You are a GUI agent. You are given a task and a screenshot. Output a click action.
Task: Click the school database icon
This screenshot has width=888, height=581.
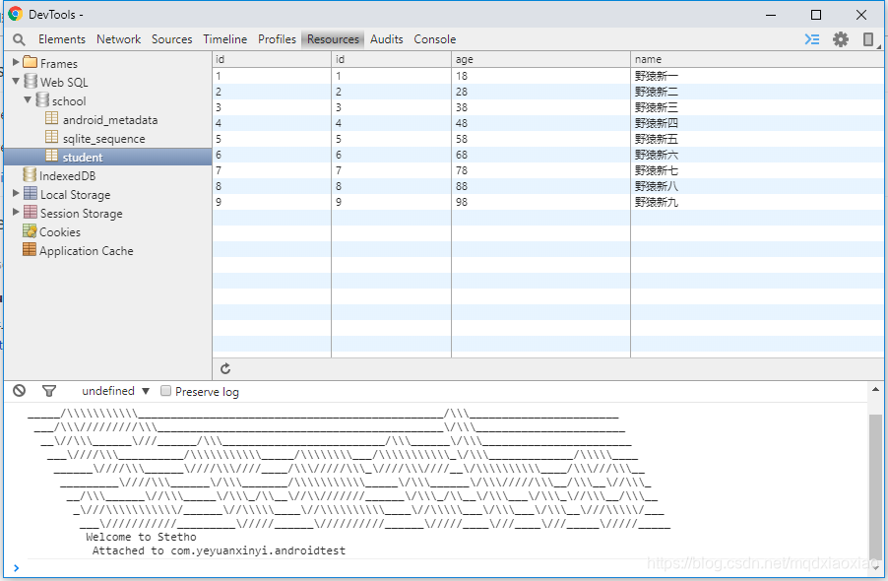tap(42, 99)
